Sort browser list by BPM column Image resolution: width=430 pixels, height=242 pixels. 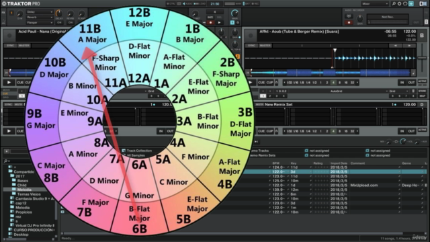[275, 163]
